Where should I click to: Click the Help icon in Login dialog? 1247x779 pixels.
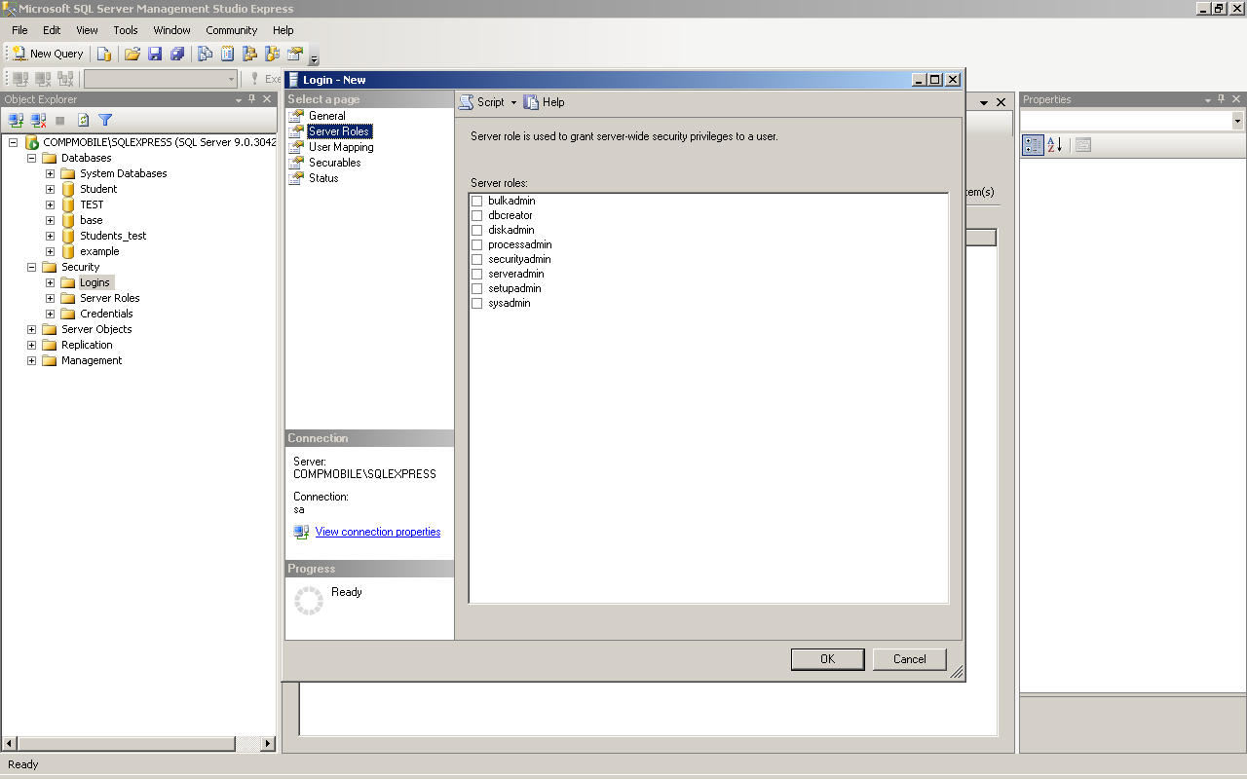click(x=531, y=102)
